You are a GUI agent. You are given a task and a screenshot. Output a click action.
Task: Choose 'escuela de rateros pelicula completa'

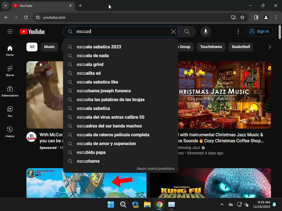pyautogui.click(x=121, y=135)
